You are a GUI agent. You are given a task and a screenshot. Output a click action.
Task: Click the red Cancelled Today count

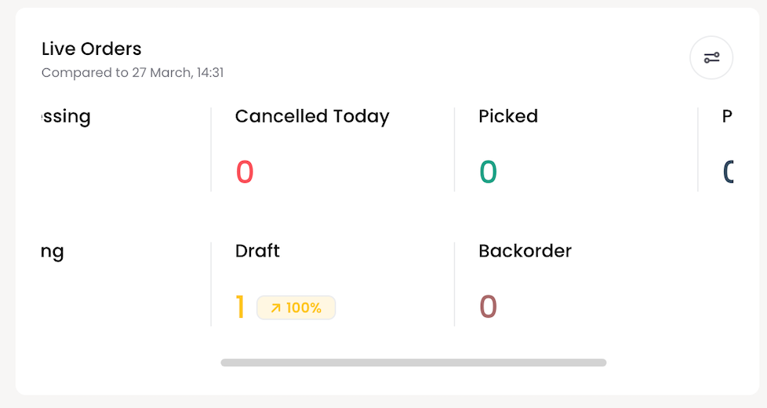tap(245, 172)
